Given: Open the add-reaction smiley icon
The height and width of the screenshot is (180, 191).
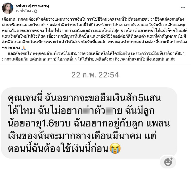Looking at the screenshot, I should [x=168, y=162].
